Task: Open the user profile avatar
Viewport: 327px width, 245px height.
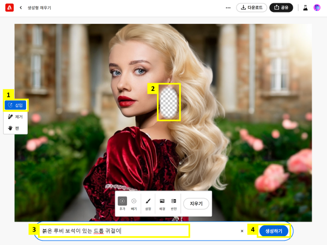Action: [x=317, y=8]
